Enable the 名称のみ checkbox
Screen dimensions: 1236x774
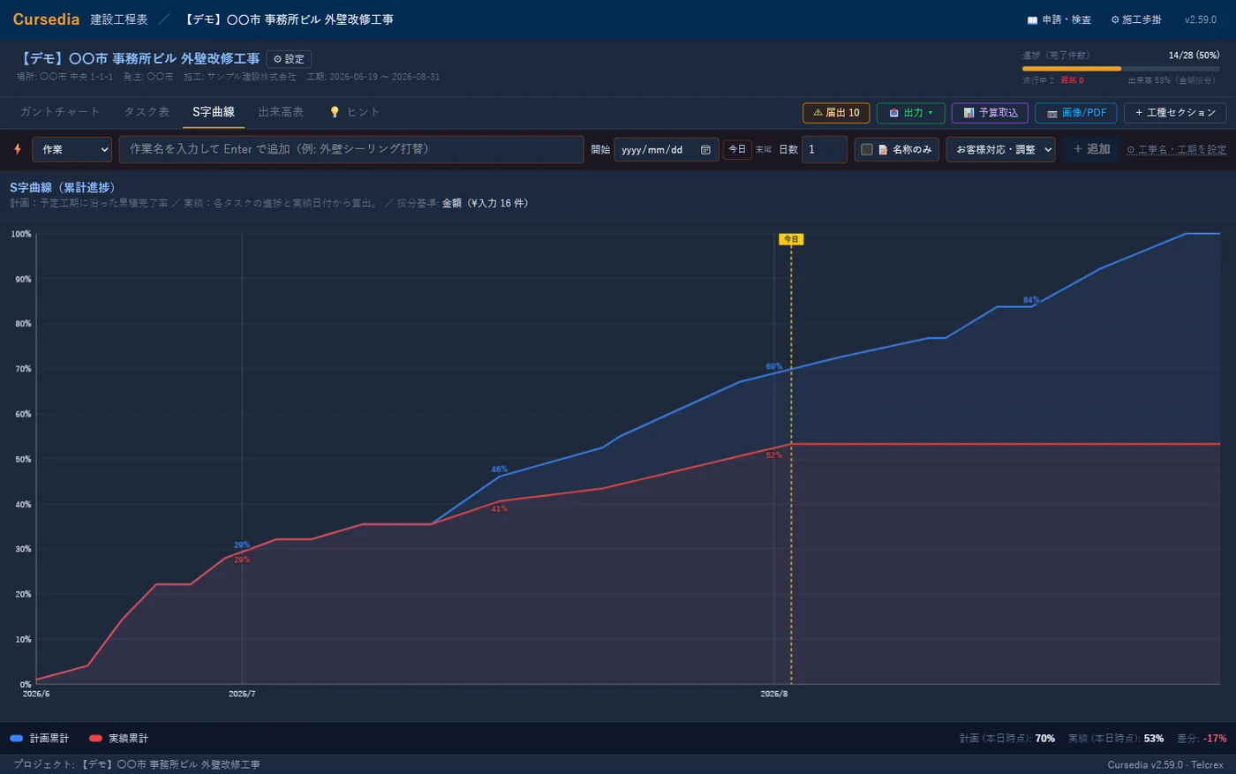867,150
